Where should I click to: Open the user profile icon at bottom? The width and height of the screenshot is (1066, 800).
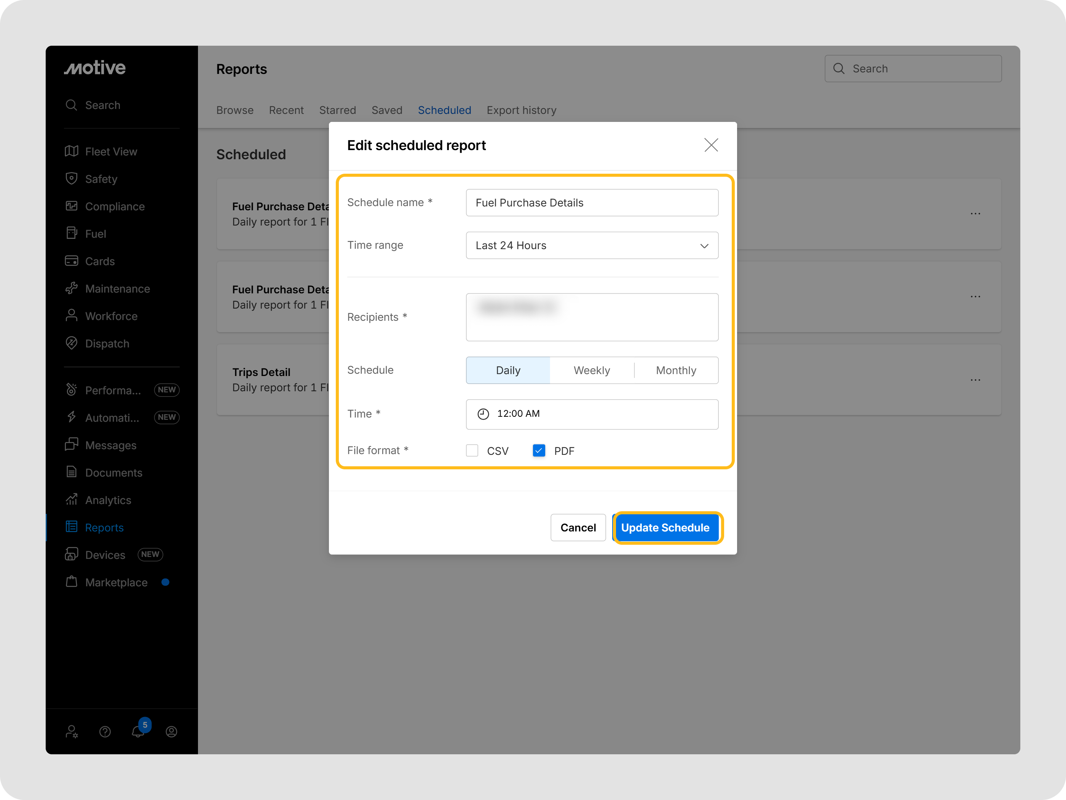click(x=172, y=731)
